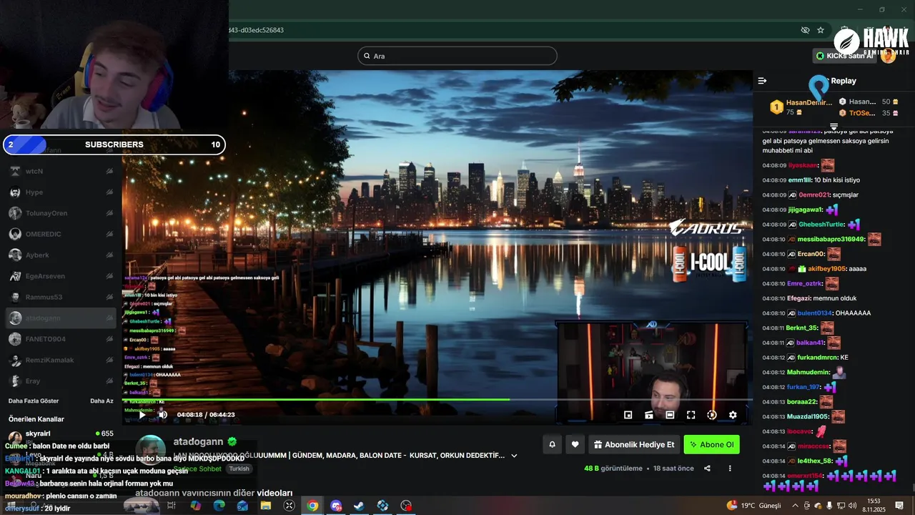Click offline icon beside Hype
915x515 pixels.
click(109, 192)
